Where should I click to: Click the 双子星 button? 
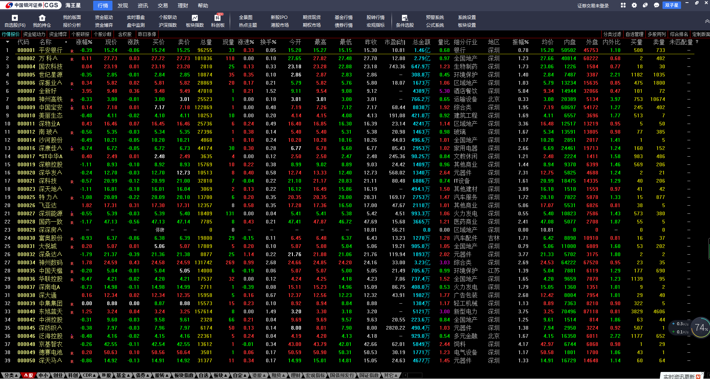click(x=671, y=5)
